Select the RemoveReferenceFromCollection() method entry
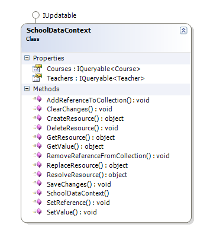 [108, 156]
